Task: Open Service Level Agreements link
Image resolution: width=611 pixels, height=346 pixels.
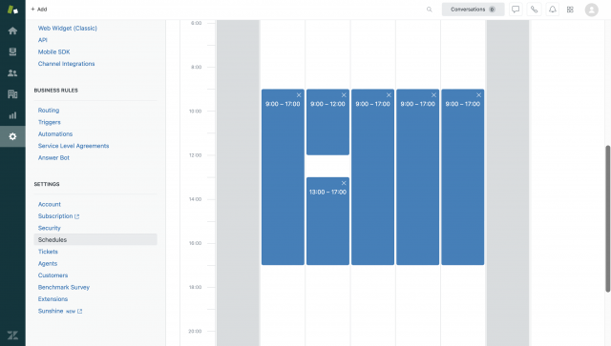Action: (74, 146)
